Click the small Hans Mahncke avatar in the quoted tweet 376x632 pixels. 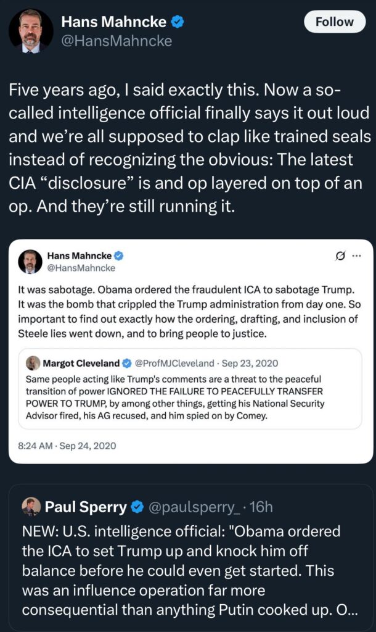point(30,262)
